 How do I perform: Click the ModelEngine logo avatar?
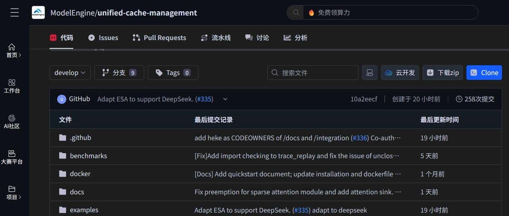(38, 13)
